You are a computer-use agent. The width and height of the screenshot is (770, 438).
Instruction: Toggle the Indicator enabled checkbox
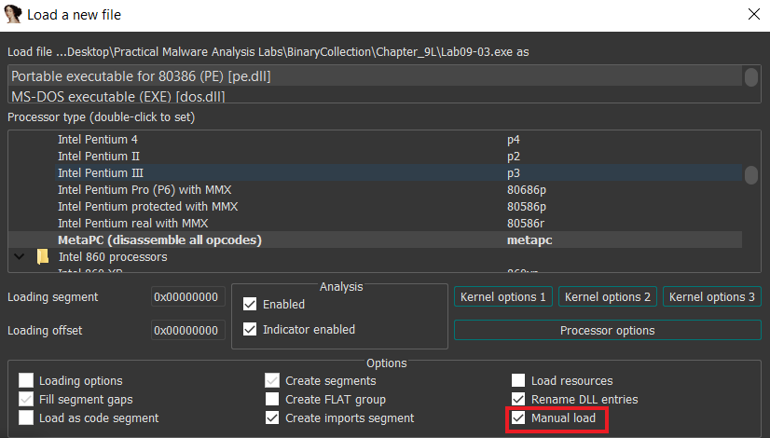[250, 329]
